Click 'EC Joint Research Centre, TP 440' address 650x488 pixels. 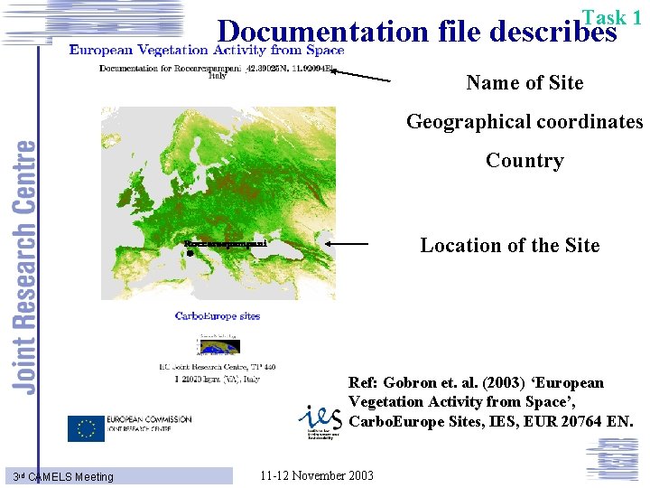(x=218, y=367)
